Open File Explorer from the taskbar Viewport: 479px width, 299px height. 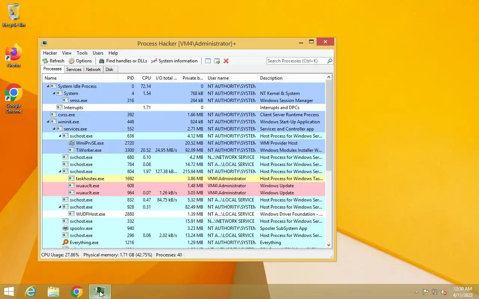[53, 292]
